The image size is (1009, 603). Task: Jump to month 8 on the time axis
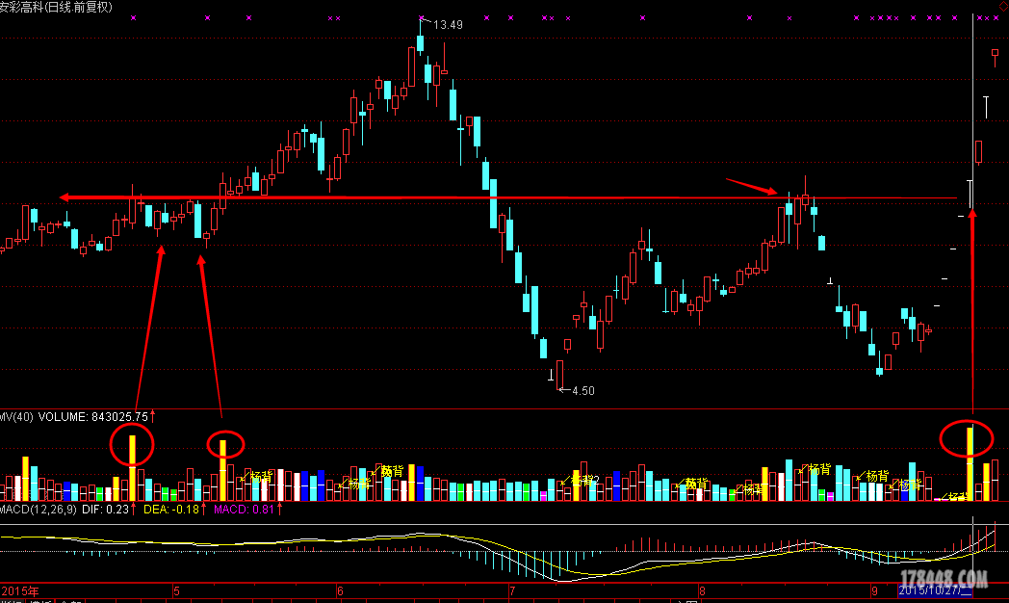(702, 590)
